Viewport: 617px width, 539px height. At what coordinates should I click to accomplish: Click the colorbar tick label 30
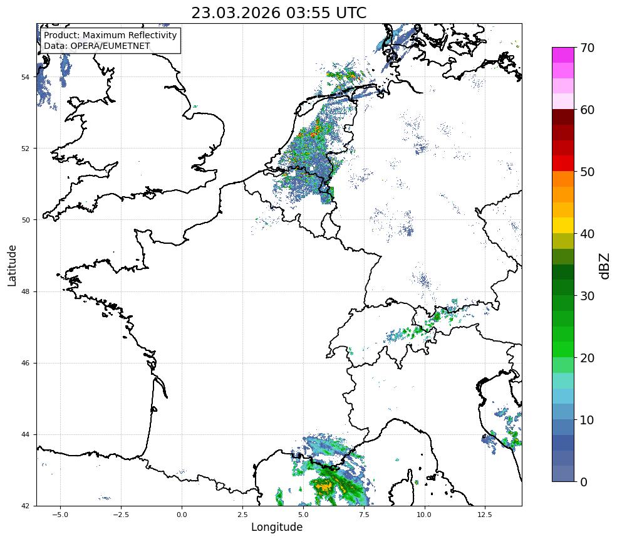point(587,296)
